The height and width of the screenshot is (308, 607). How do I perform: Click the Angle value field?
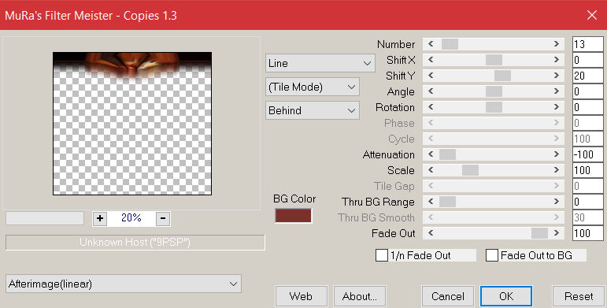(587, 91)
